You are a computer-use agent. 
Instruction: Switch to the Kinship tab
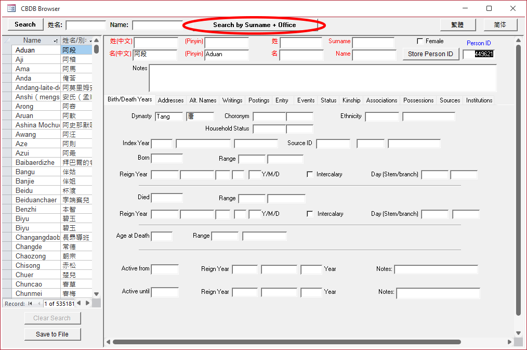pyautogui.click(x=351, y=100)
